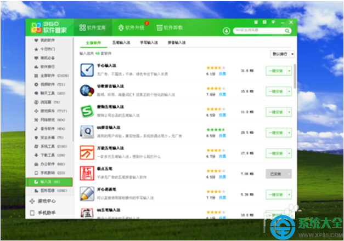This screenshot has height=241, width=344.
Task: Select 图形图像 sidebar category
Action: 50,191
